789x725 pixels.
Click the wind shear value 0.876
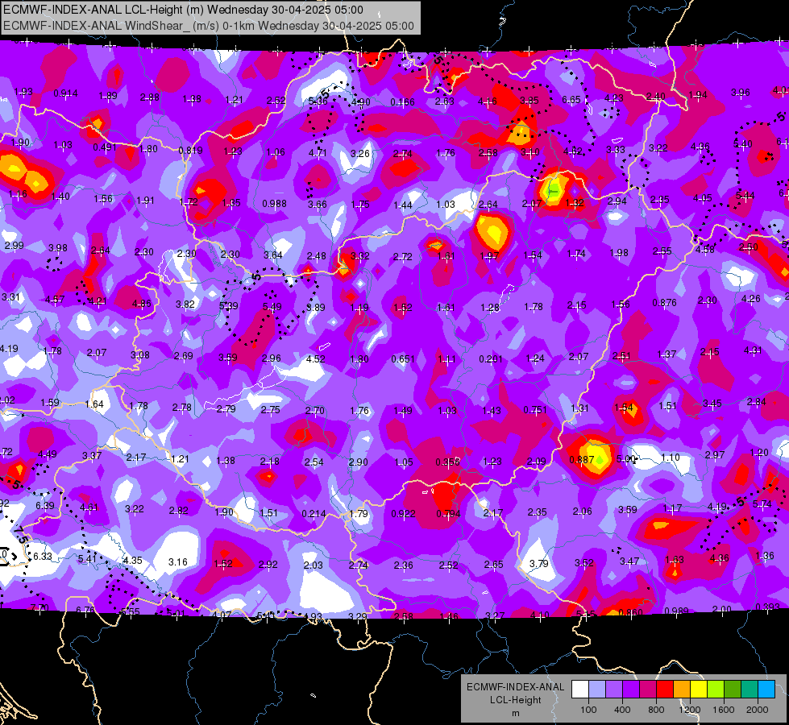point(665,303)
